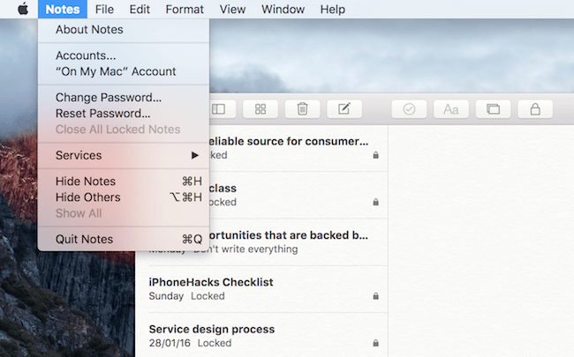Toggle the folders sidebar icon in toolbar

219,109
